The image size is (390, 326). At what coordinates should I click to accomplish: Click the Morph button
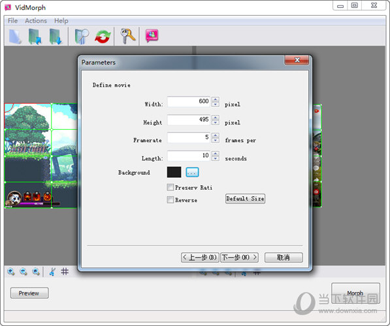(x=355, y=293)
